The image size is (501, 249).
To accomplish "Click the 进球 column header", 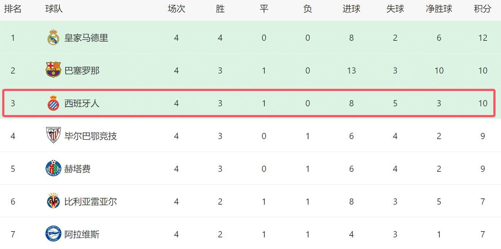I will tap(351, 9).
